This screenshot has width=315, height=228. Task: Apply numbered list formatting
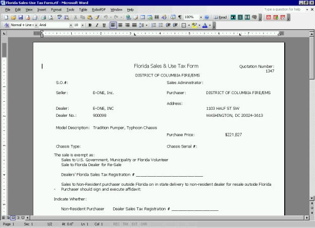(153, 25)
